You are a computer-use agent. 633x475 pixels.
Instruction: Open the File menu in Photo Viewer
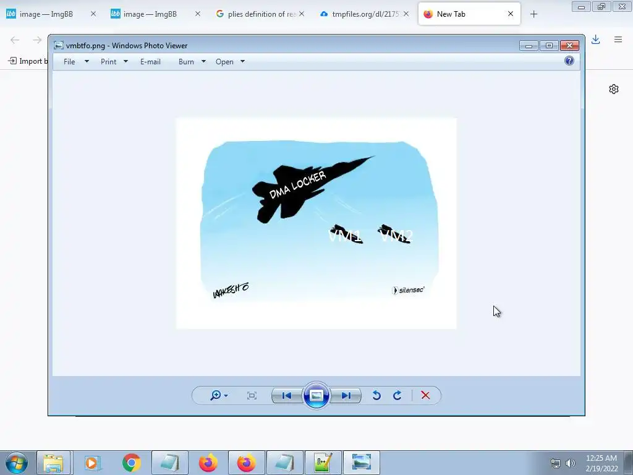pyautogui.click(x=69, y=62)
